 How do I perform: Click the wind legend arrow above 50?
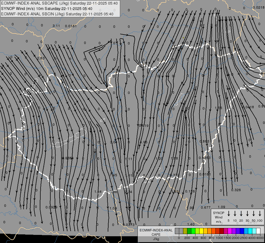[x=254, y=214]
